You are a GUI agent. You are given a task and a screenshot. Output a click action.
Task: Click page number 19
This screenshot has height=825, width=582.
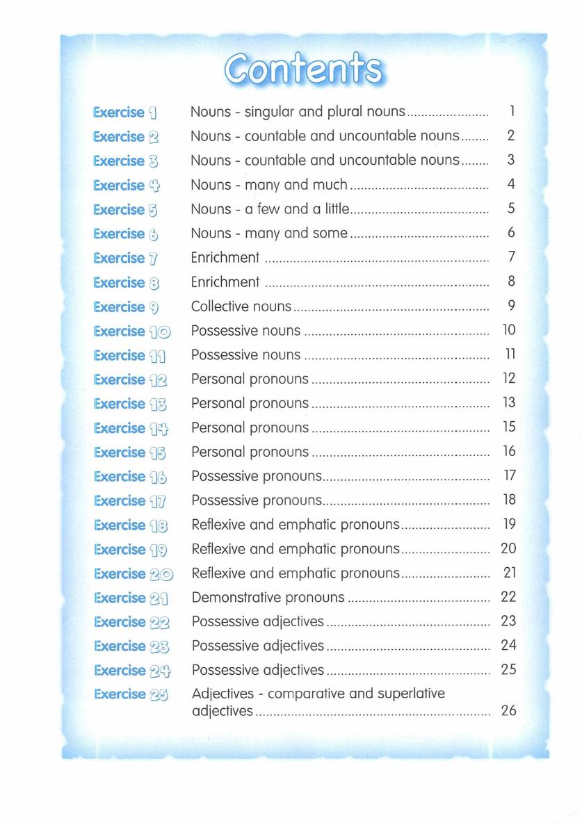point(509,524)
